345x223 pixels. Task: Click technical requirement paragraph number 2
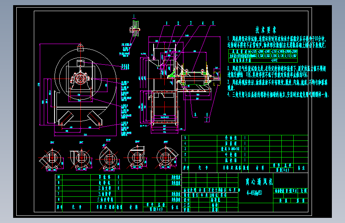pos(277,71)
